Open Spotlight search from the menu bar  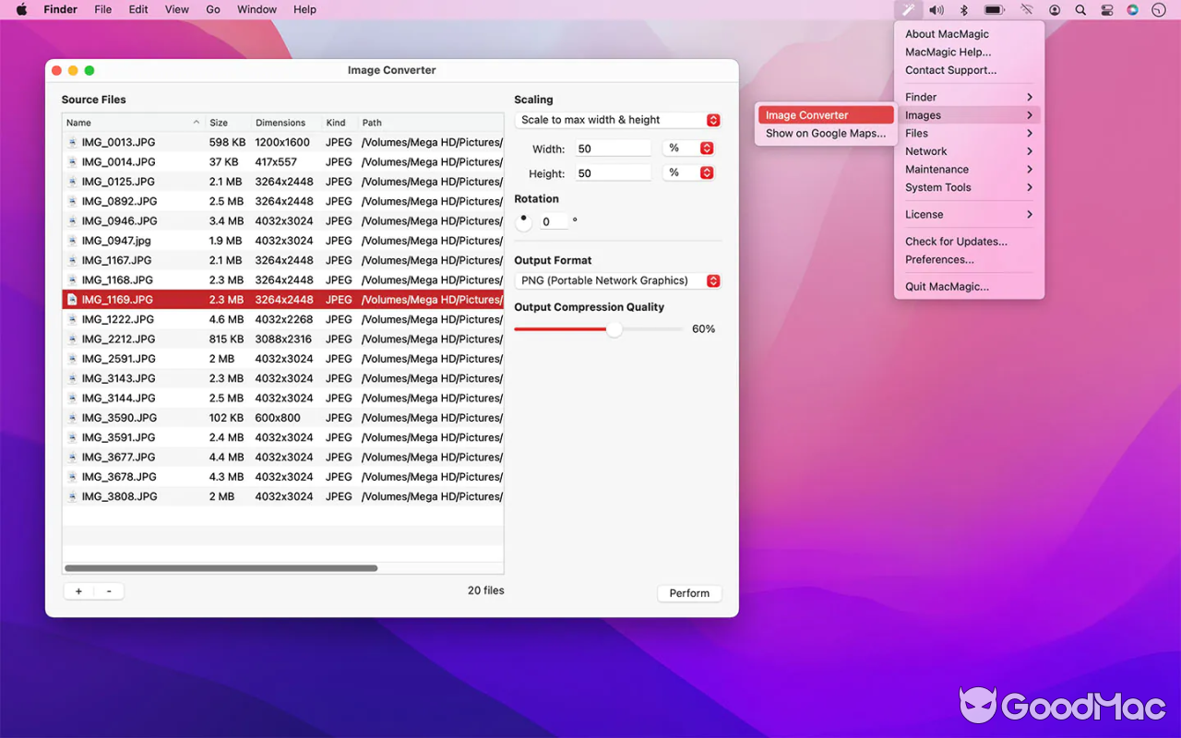1080,9
